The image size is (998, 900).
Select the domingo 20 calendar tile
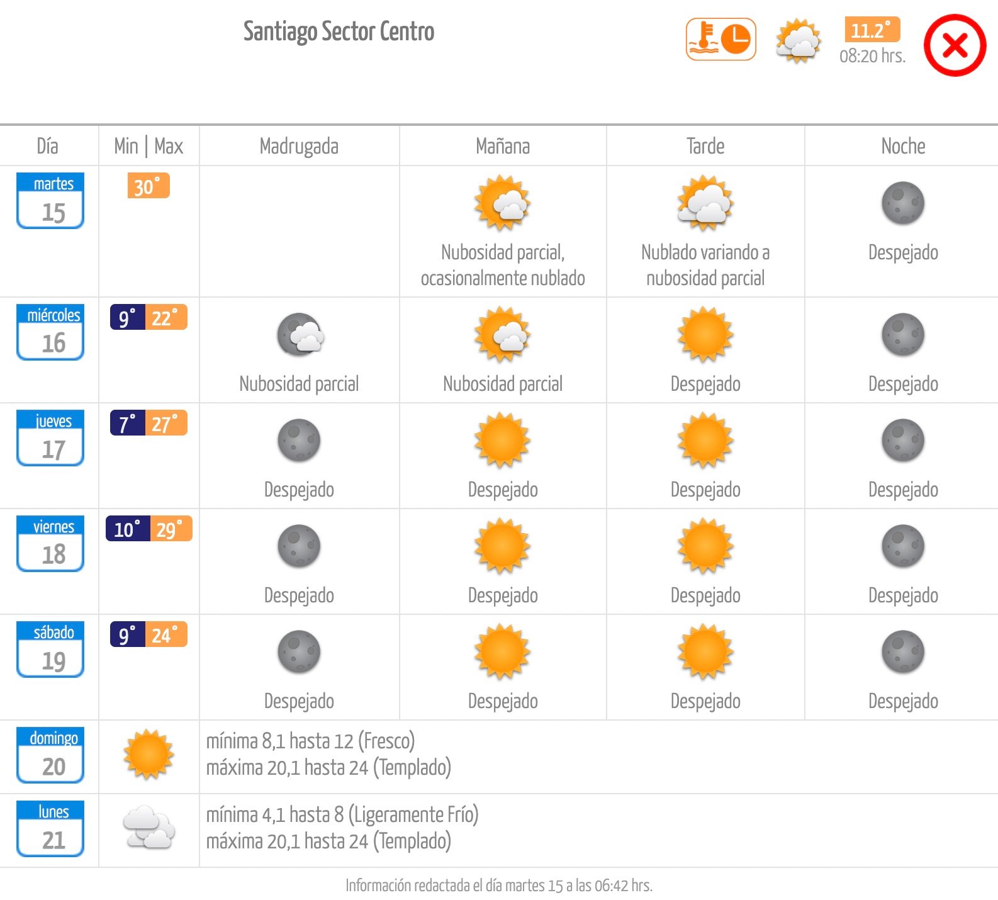point(50,755)
